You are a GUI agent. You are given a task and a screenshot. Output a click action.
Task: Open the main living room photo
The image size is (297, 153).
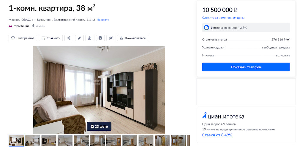coord(99,90)
